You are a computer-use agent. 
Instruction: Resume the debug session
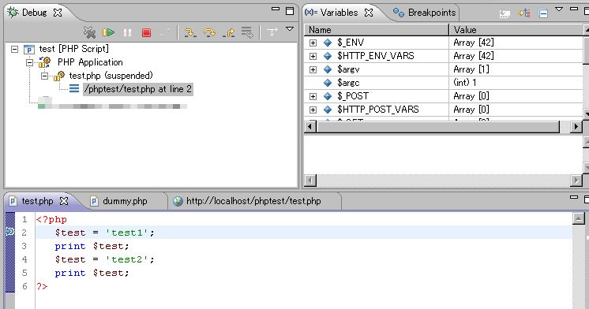point(108,32)
